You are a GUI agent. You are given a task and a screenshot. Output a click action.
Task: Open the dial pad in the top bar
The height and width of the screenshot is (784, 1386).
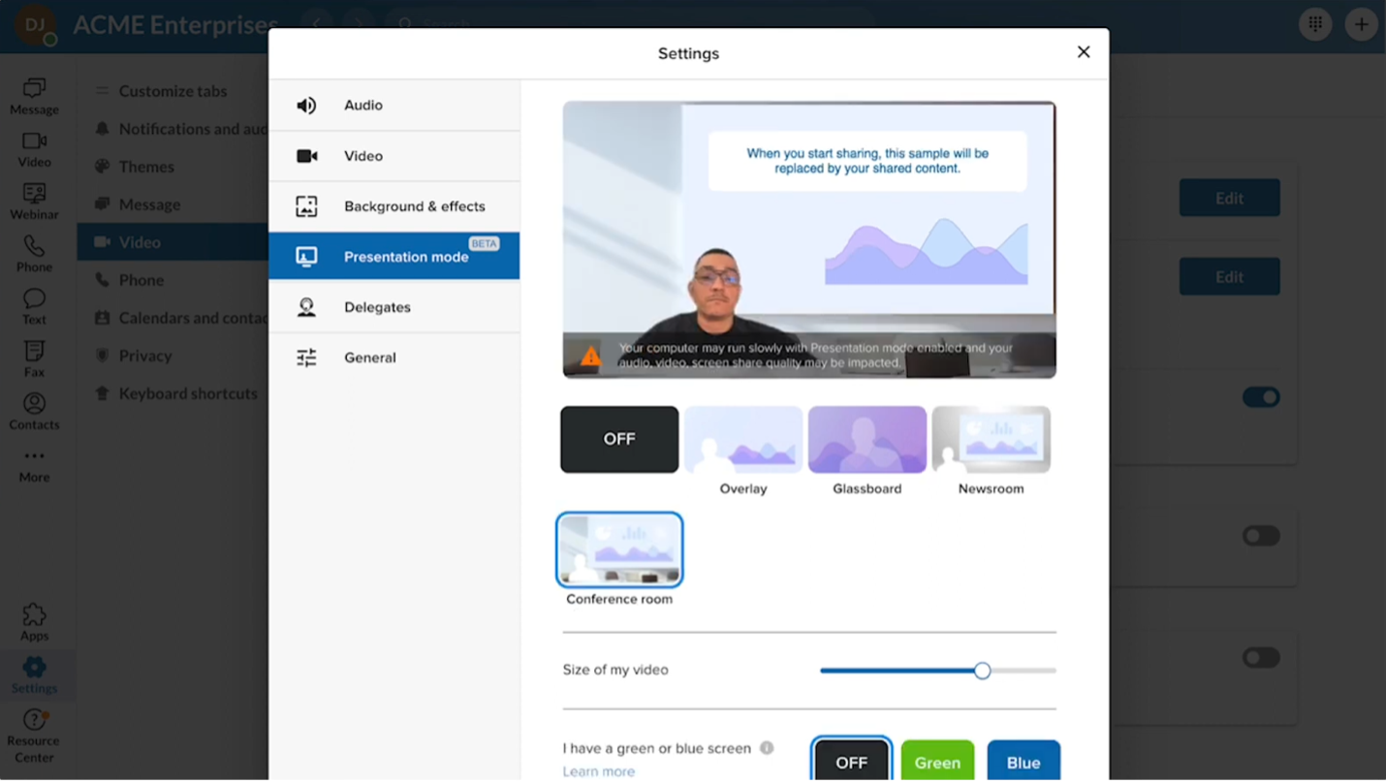pyautogui.click(x=1315, y=23)
